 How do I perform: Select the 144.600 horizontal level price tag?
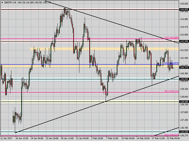pos(184,10)
